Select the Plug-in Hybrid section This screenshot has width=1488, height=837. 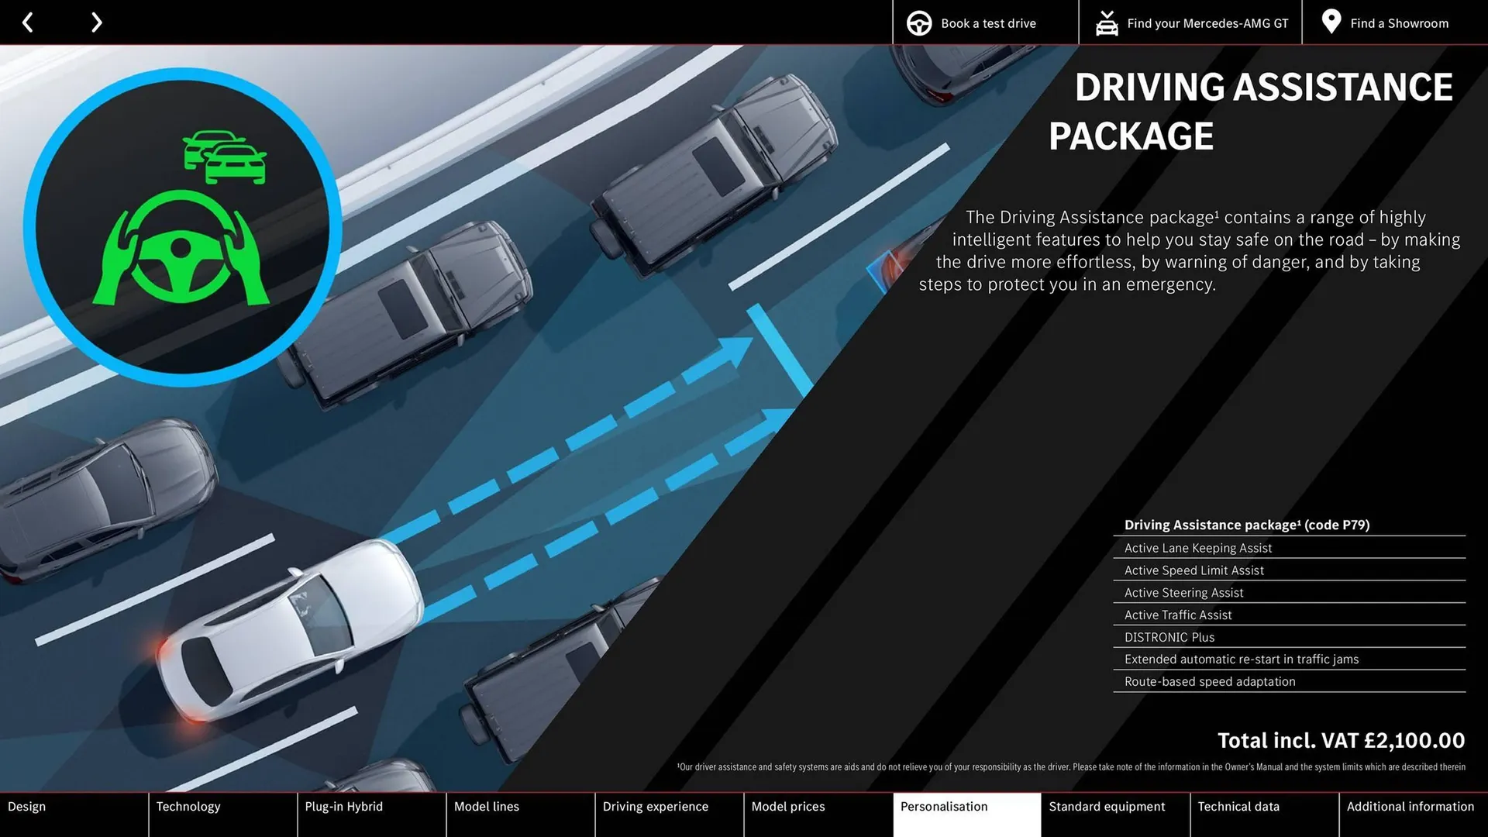pos(343,807)
